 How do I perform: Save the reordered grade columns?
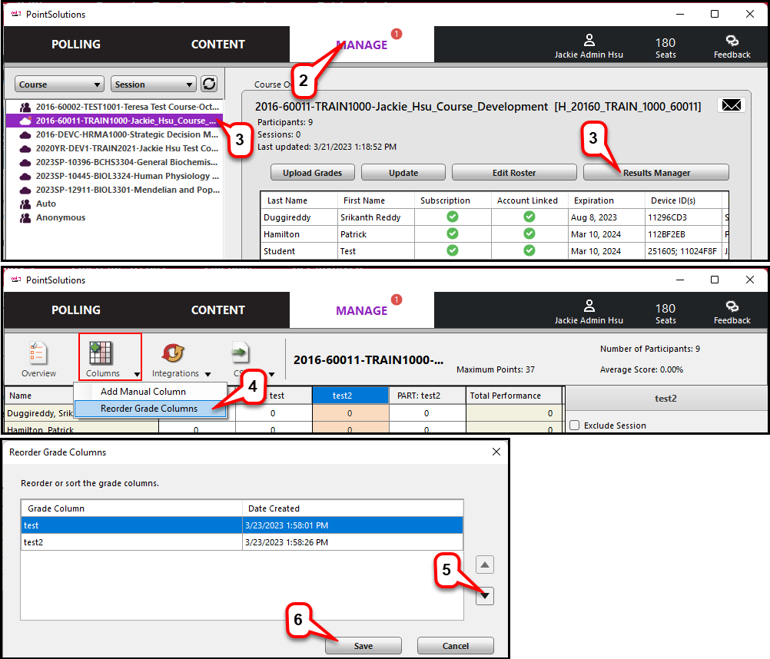[363, 646]
